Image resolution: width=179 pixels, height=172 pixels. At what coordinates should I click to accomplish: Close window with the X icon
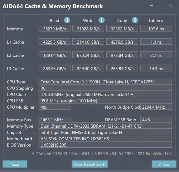pyautogui.click(x=170, y=5)
